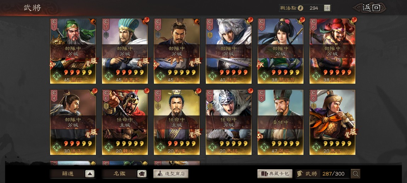Click the cavalry badge on 魏延's card

coord(106,106)
